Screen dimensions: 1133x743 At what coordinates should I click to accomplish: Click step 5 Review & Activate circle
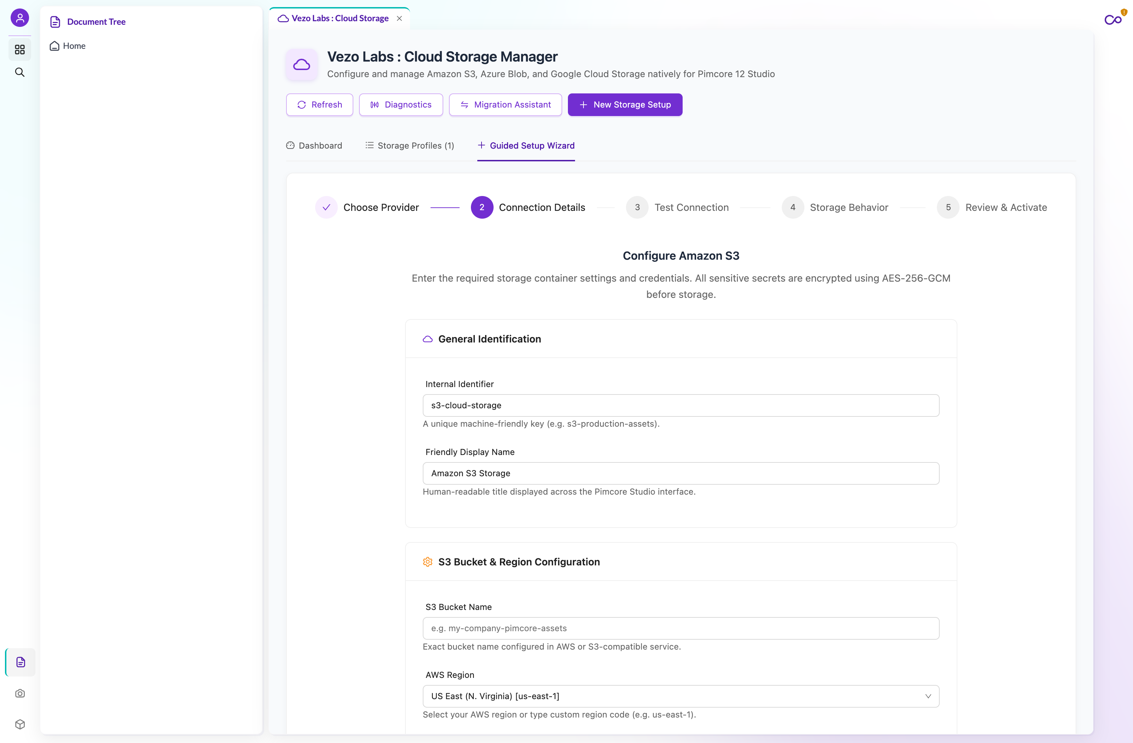pos(948,207)
